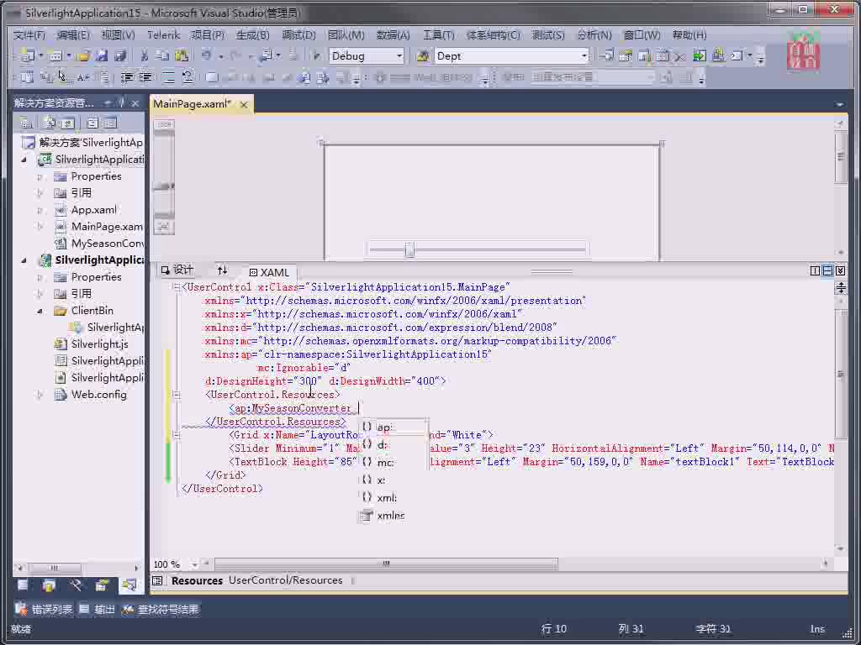Viewport: 861px width, 645px height.
Task: Click the Show All Files icon in Solution Explorer
Action: (x=50, y=123)
